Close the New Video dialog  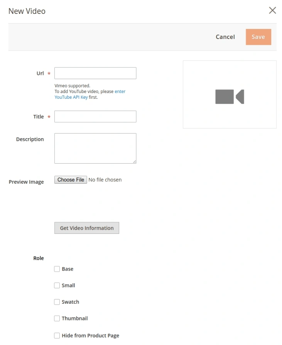pyautogui.click(x=272, y=10)
